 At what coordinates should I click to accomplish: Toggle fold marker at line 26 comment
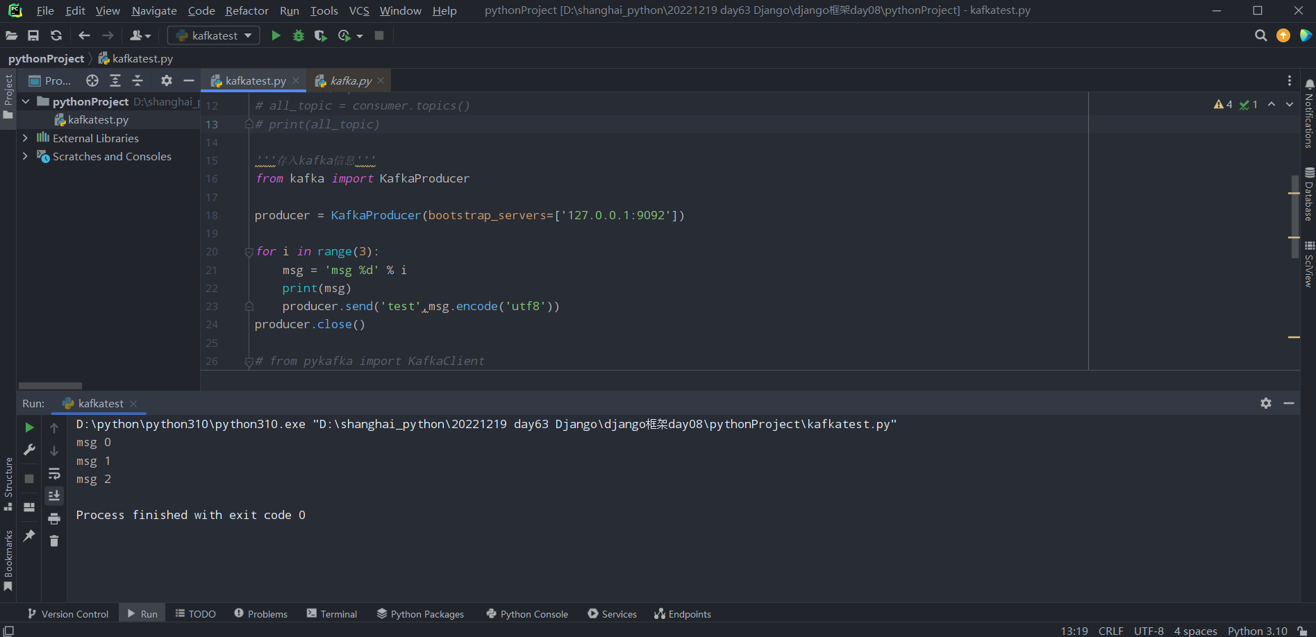click(x=249, y=362)
